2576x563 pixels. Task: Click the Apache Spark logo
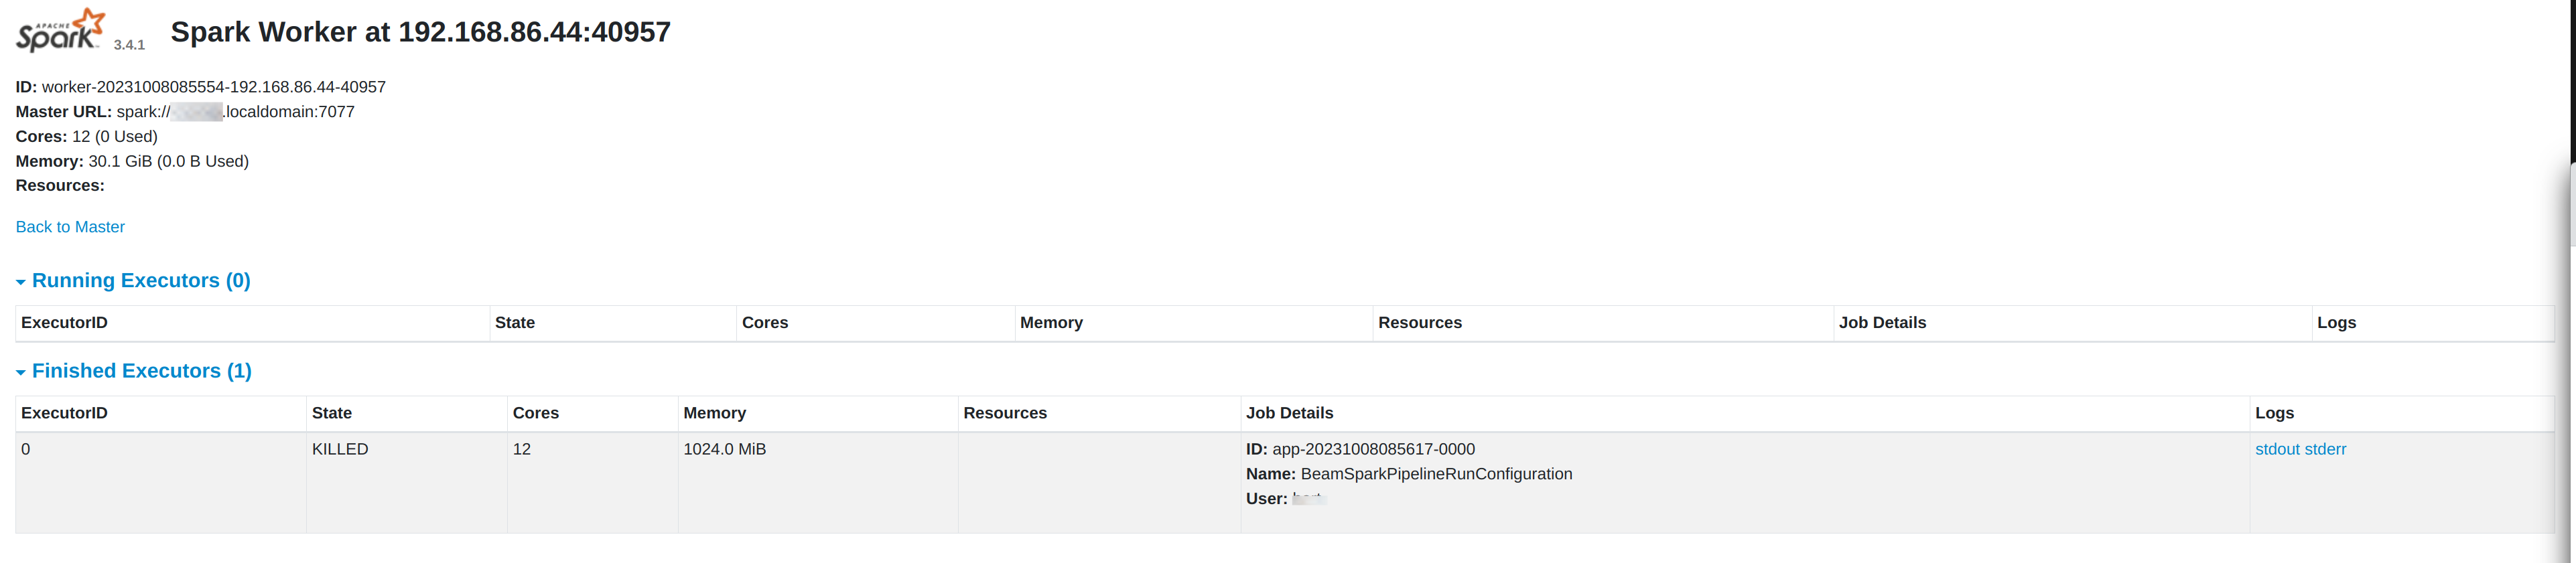click(x=60, y=30)
